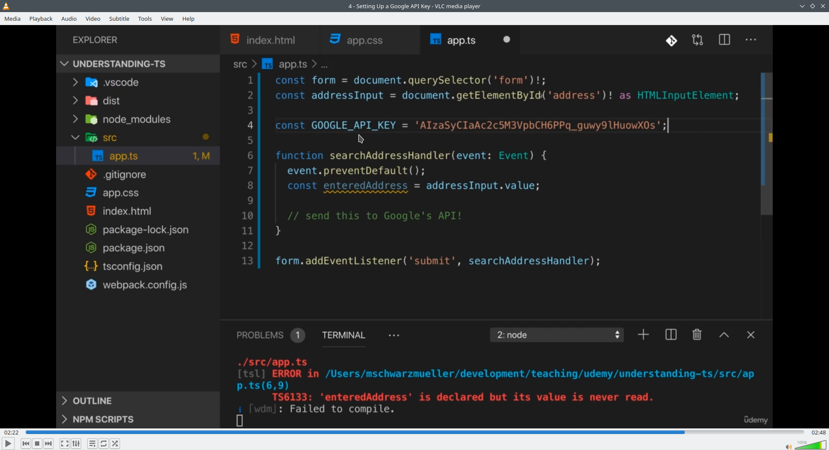829x450 pixels.
Task: Skip to previous media in VLC
Action: pyautogui.click(x=26, y=444)
